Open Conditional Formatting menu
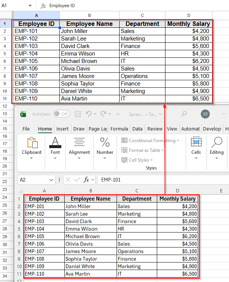Screen dimensions: 229x282 tap(150, 141)
